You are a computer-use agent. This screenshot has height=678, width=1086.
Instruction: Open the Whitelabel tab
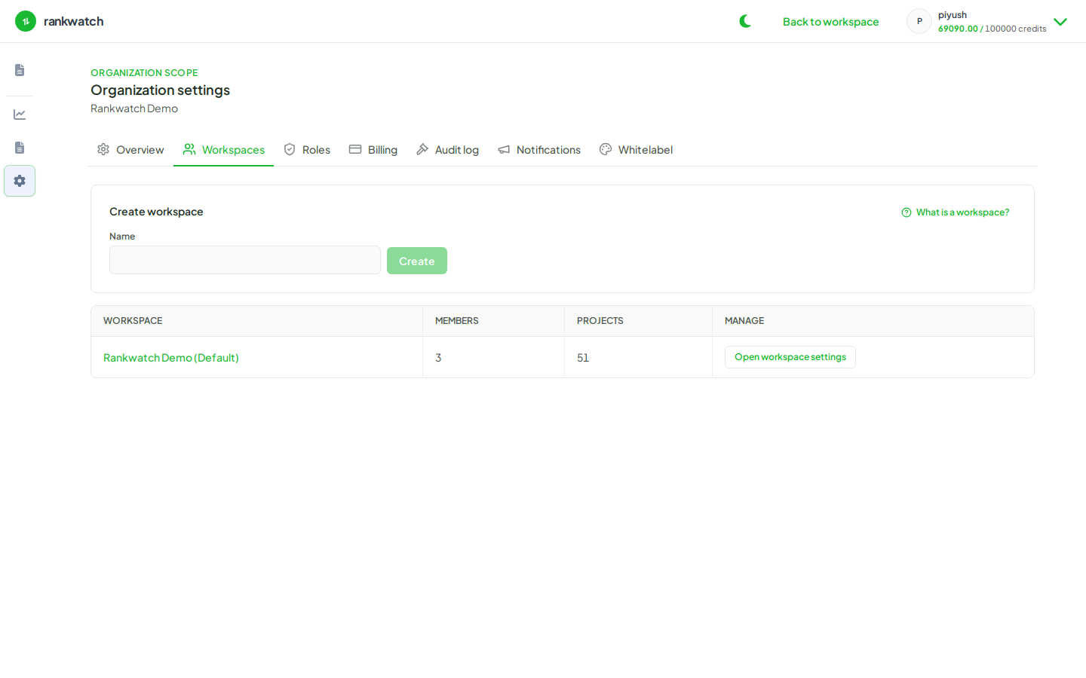pos(636,150)
